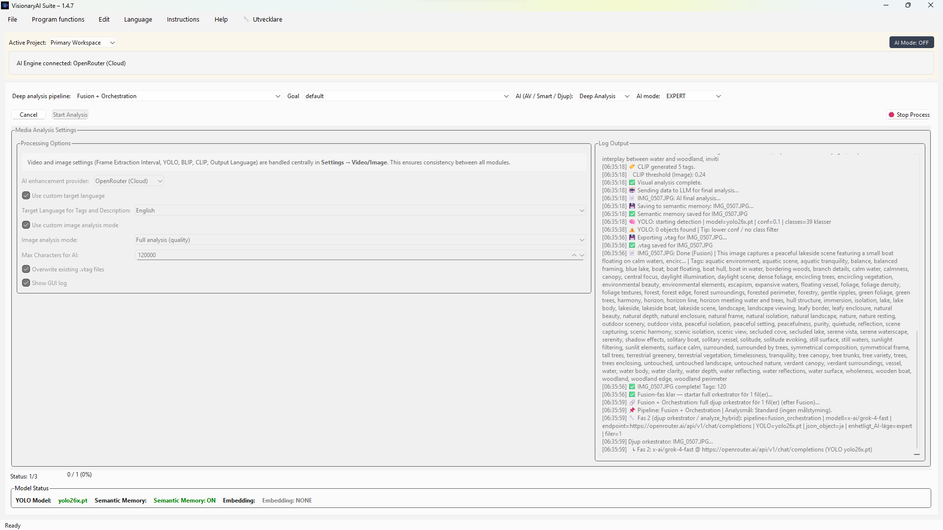This screenshot has height=530, width=943.
Task: Uncheck Use custom image analysis mode
Action: point(26,225)
